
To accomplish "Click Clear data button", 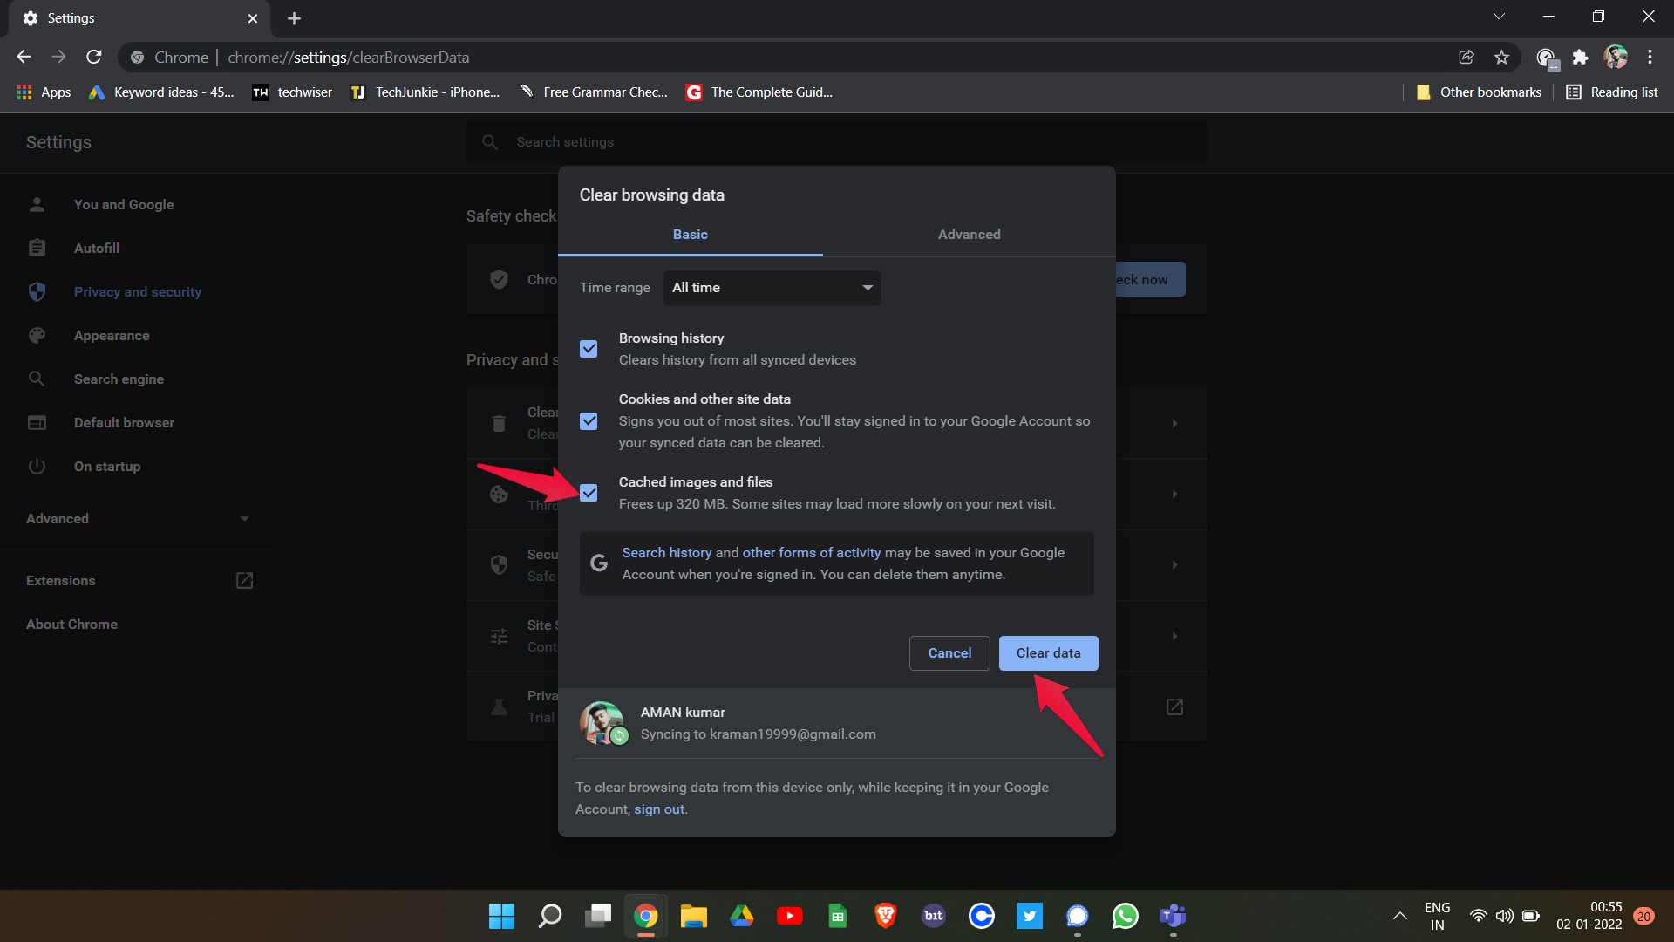I will [1049, 652].
